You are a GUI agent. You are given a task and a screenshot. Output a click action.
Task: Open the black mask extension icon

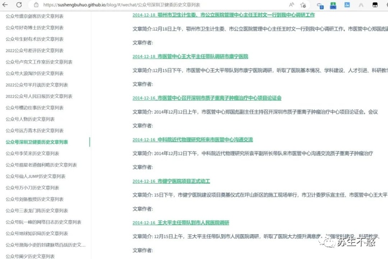coord(375,5)
